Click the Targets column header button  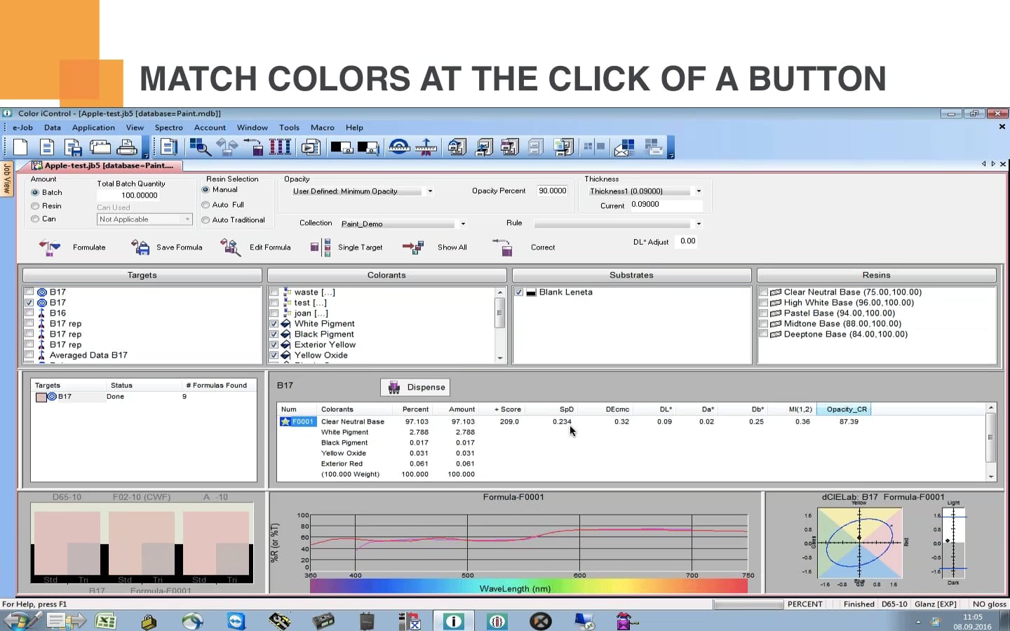pyautogui.click(x=142, y=276)
